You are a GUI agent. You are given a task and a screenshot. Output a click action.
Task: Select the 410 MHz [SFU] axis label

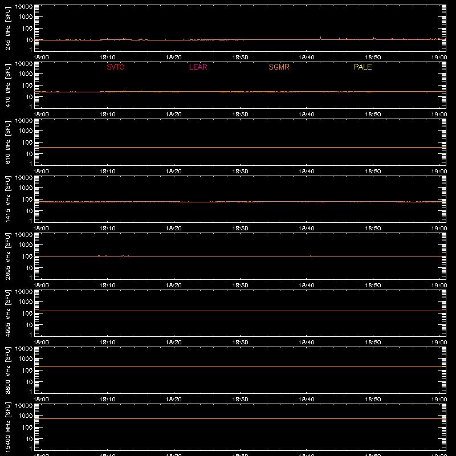[x=8, y=85]
